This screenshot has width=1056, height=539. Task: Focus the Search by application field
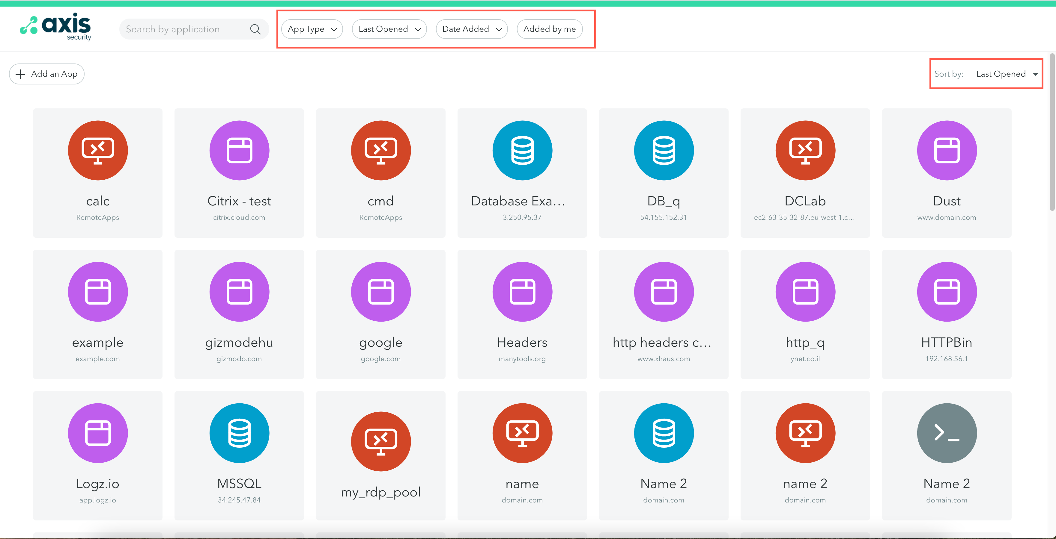click(194, 29)
